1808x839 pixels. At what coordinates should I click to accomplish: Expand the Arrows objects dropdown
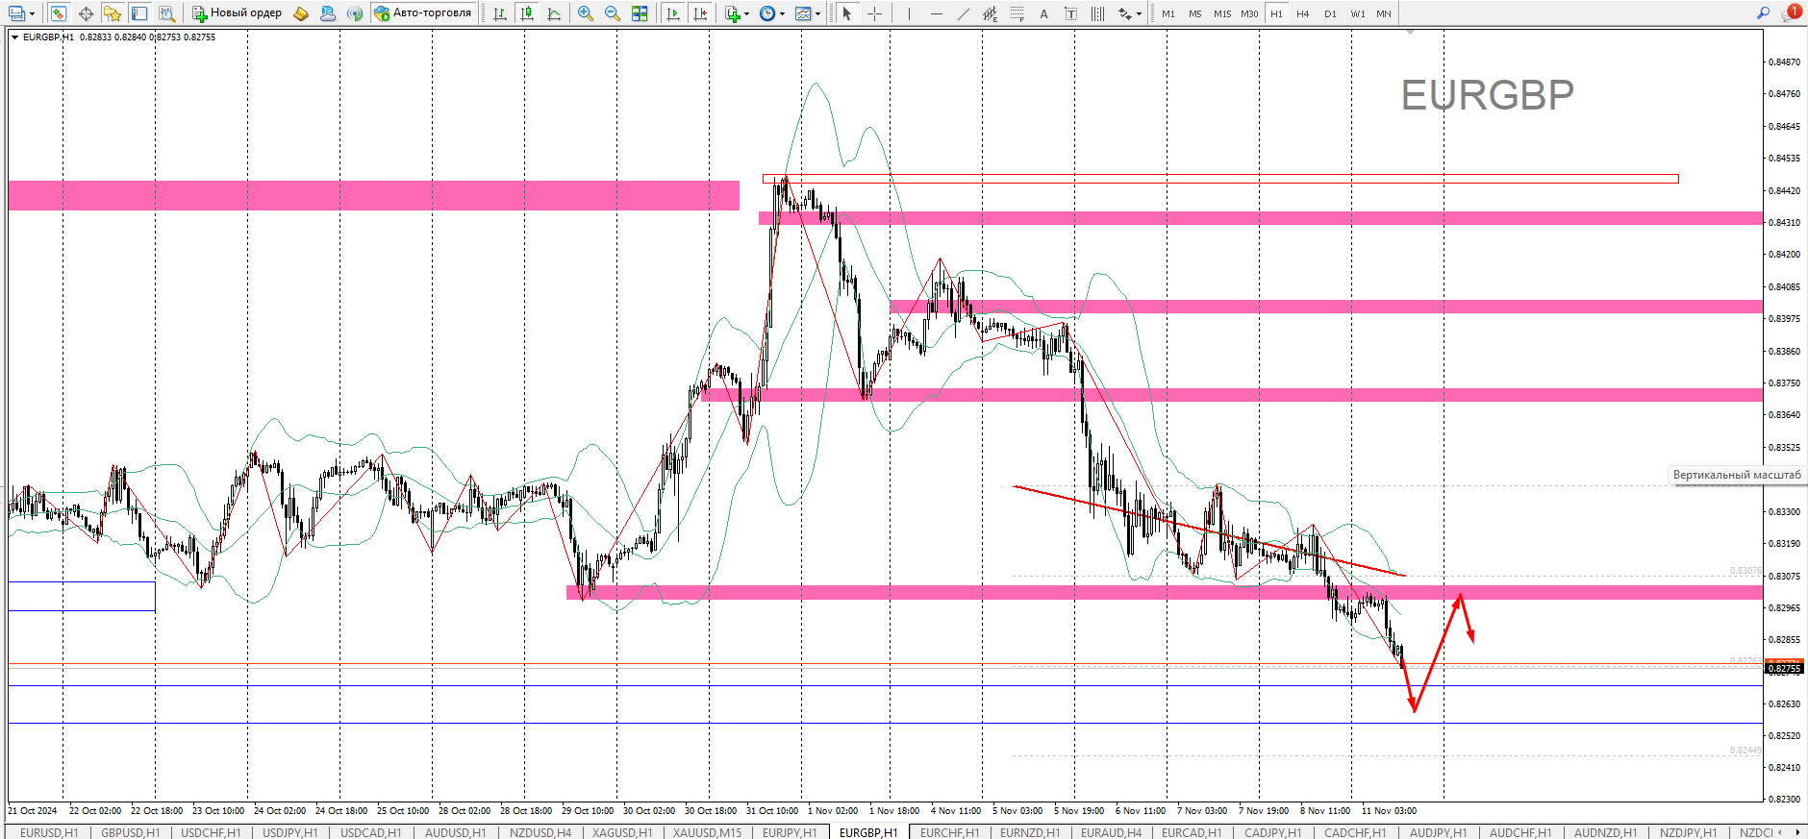pos(1139,13)
